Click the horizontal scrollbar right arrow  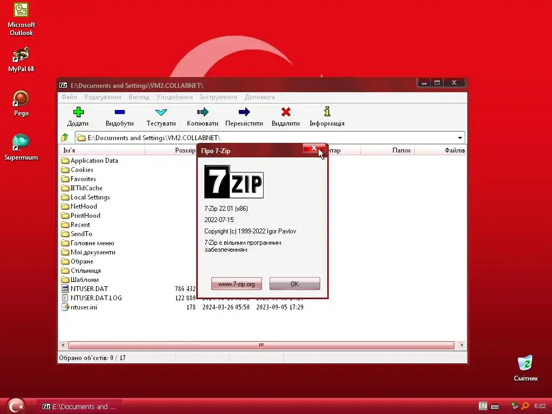tap(461, 345)
